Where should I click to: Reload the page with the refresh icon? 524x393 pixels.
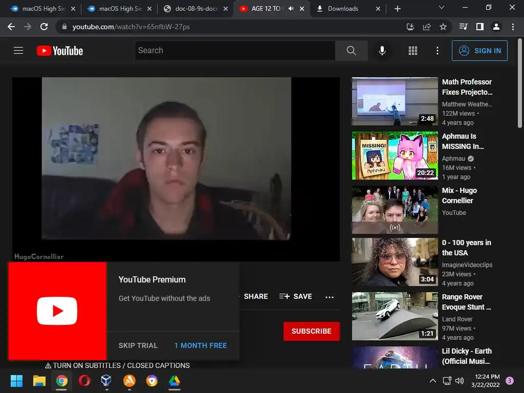[44, 27]
